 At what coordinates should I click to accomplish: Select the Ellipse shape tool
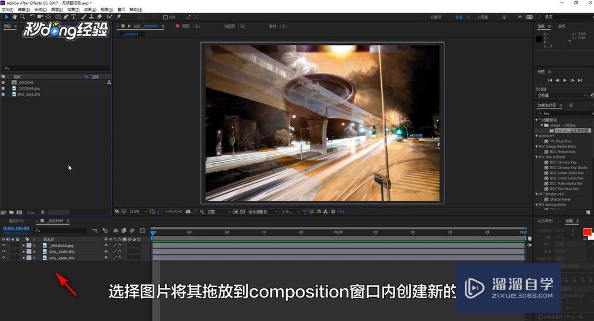click(x=58, y=17)
